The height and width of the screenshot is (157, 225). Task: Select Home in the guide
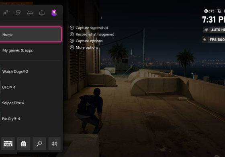tap(31, 35)
